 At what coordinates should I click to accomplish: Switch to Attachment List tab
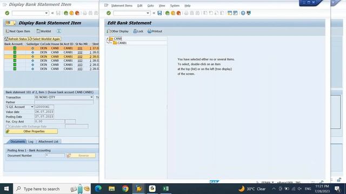tap(48, 142)
